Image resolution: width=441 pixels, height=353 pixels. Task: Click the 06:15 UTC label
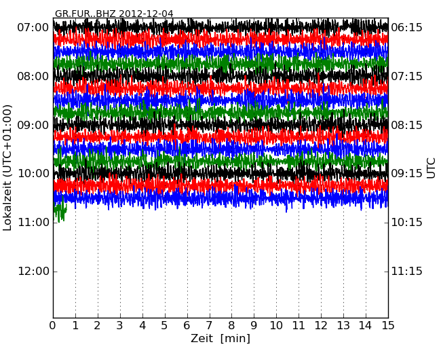(406, 28)
